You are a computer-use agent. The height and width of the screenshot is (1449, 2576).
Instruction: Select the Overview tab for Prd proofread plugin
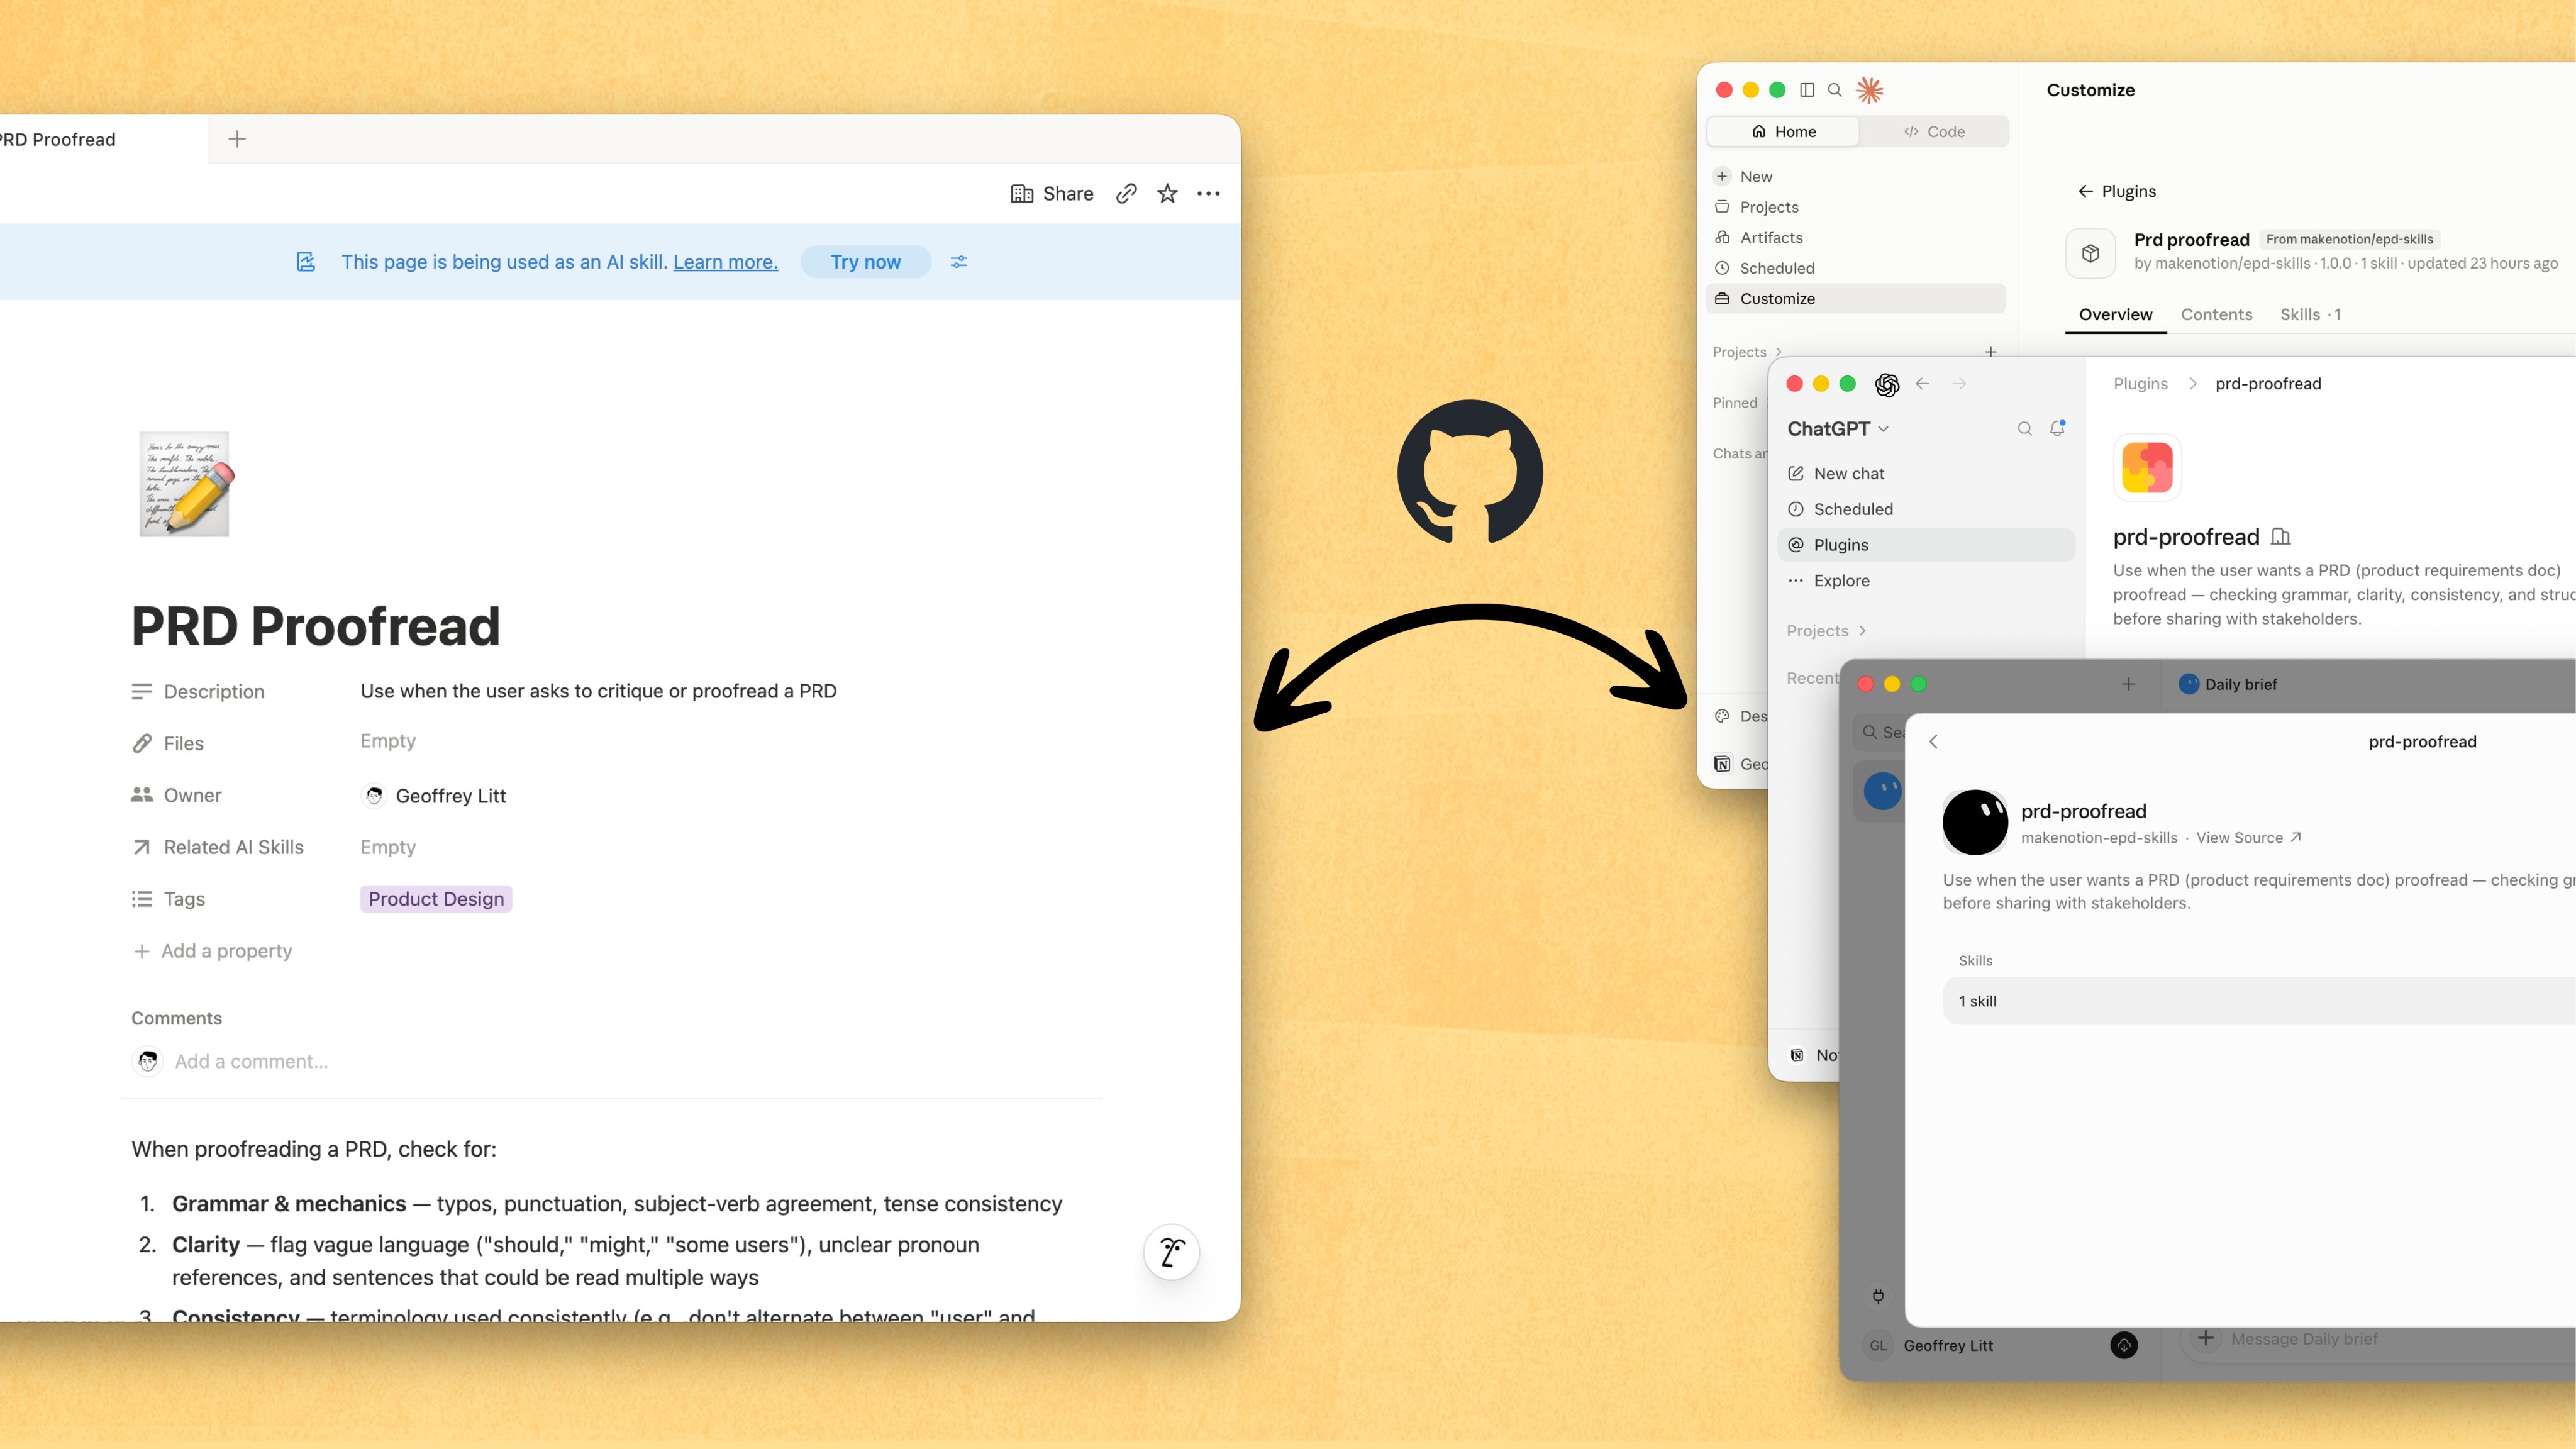(2115, 315)
